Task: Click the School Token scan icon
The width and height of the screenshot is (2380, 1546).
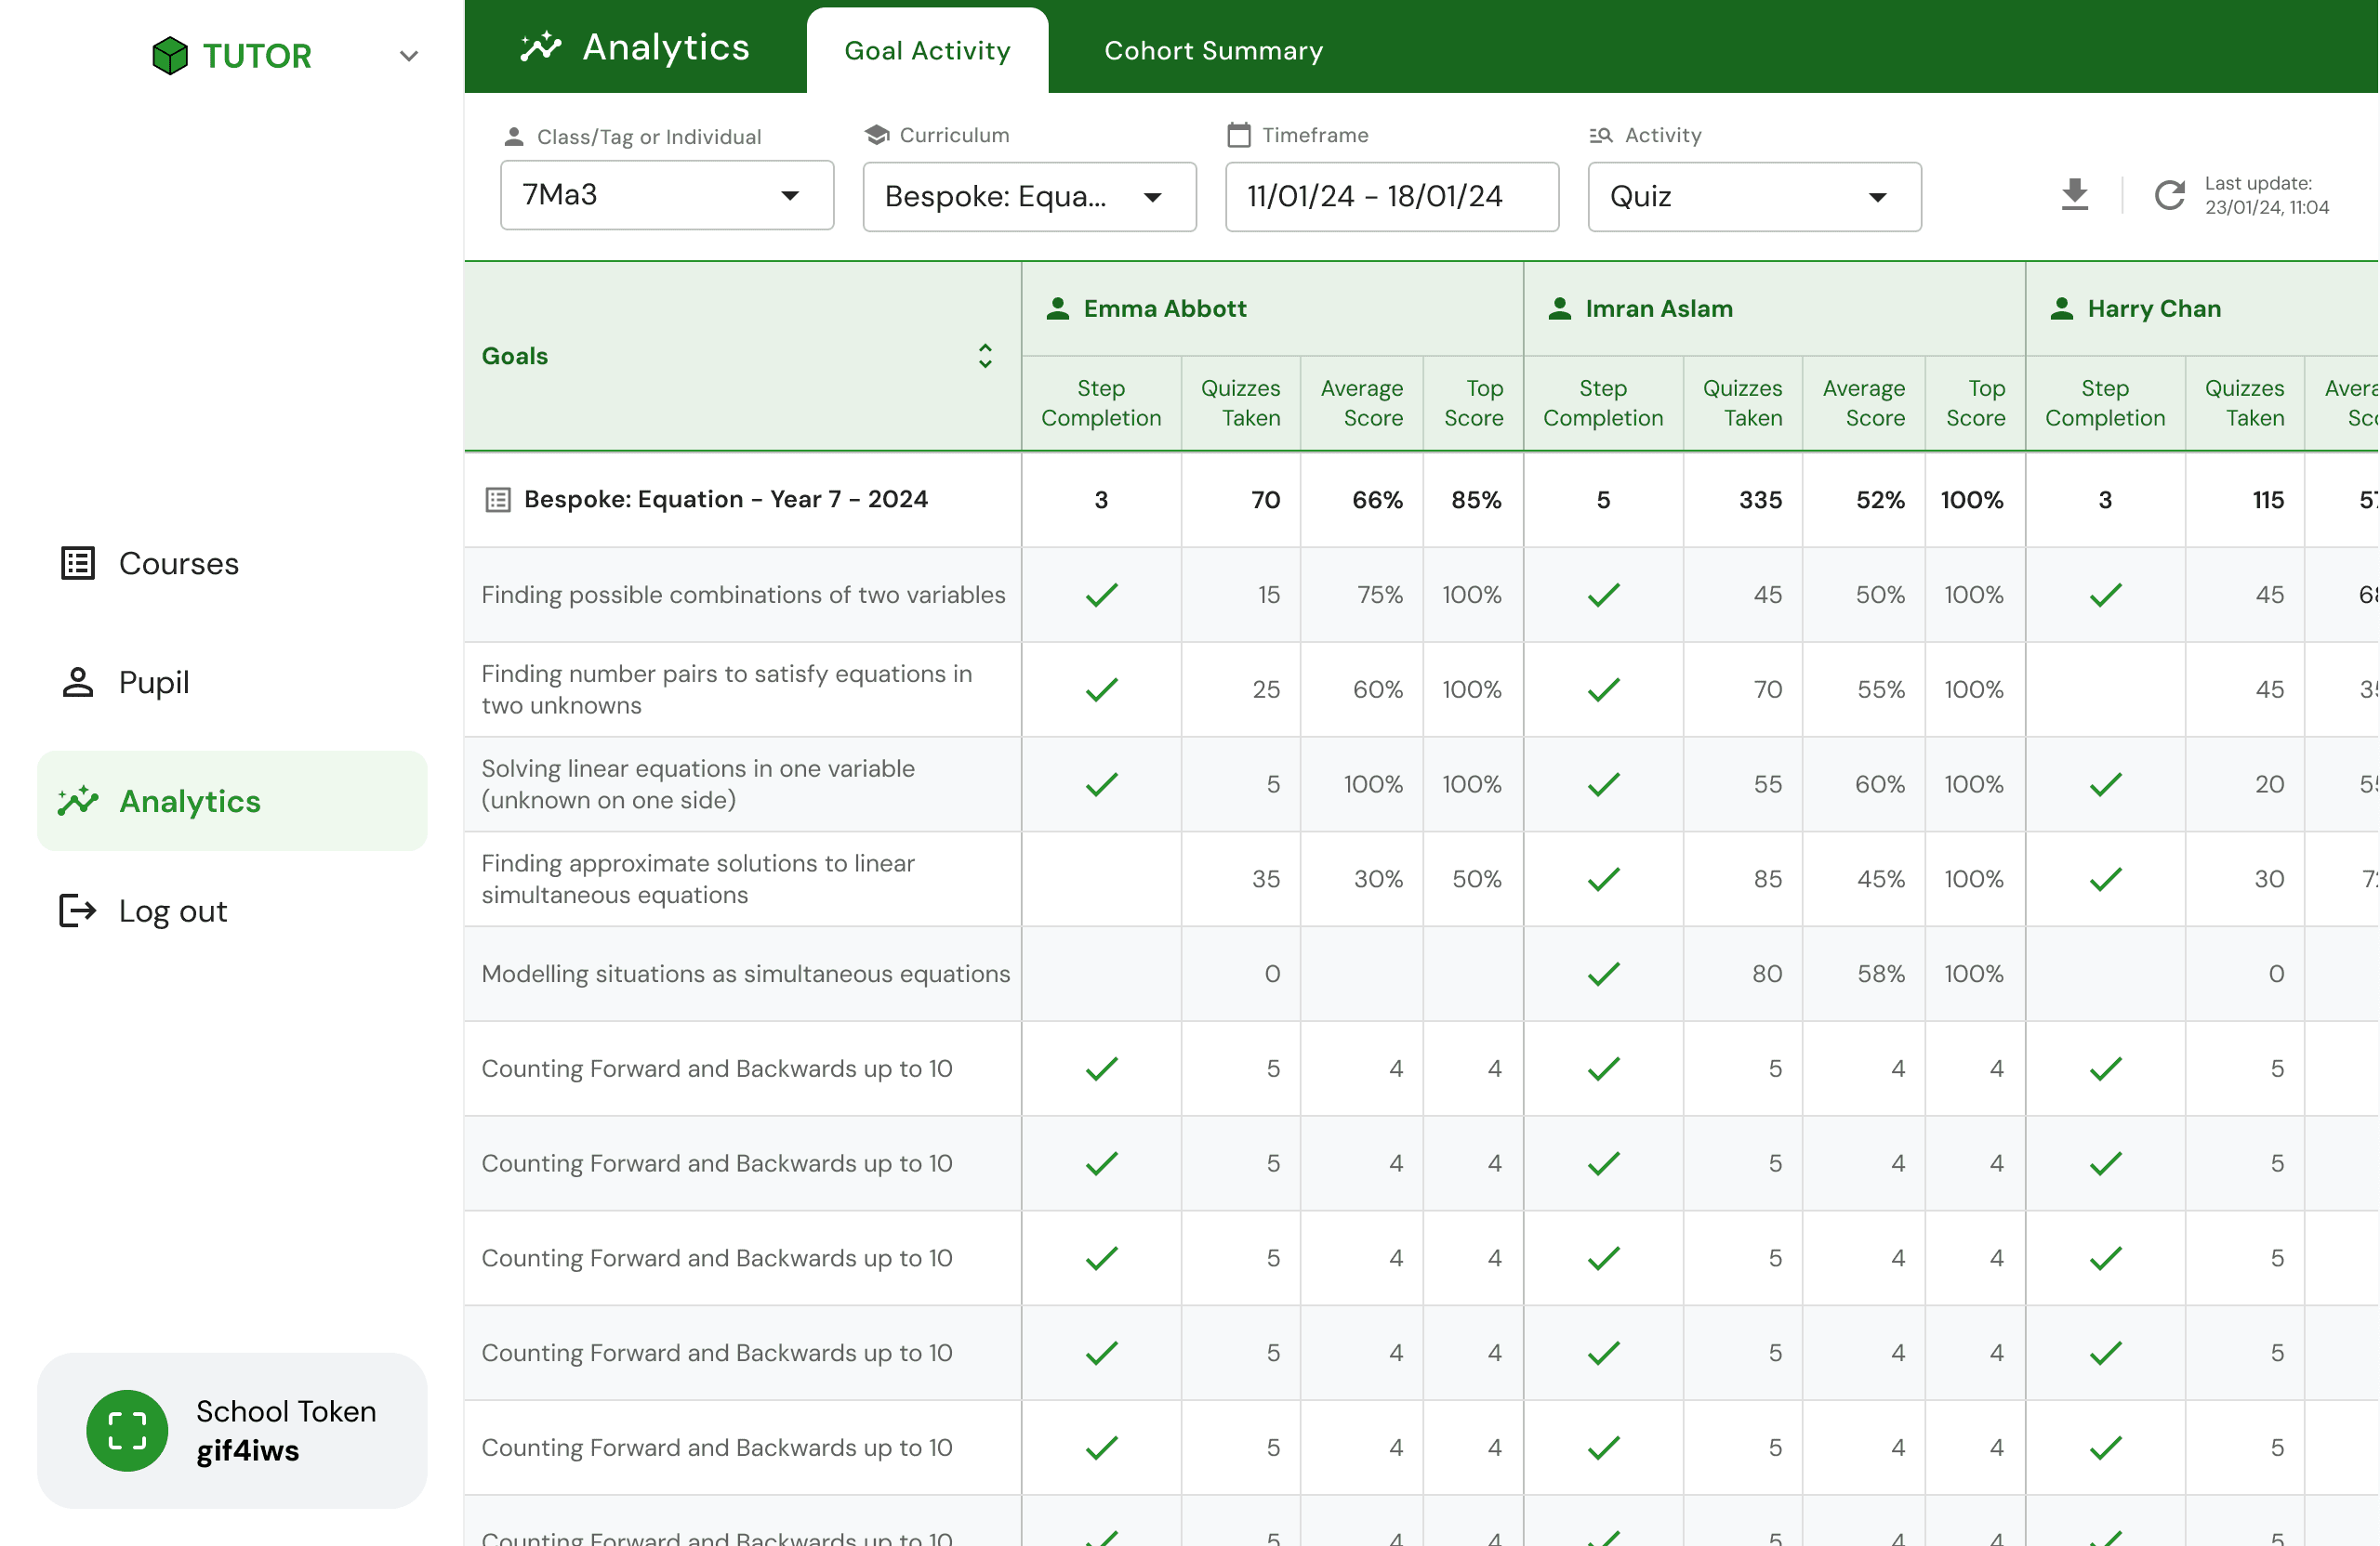Action: tap(127, 1430)
